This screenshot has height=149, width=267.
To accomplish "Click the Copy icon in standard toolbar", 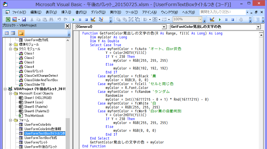I will point(38,19).
